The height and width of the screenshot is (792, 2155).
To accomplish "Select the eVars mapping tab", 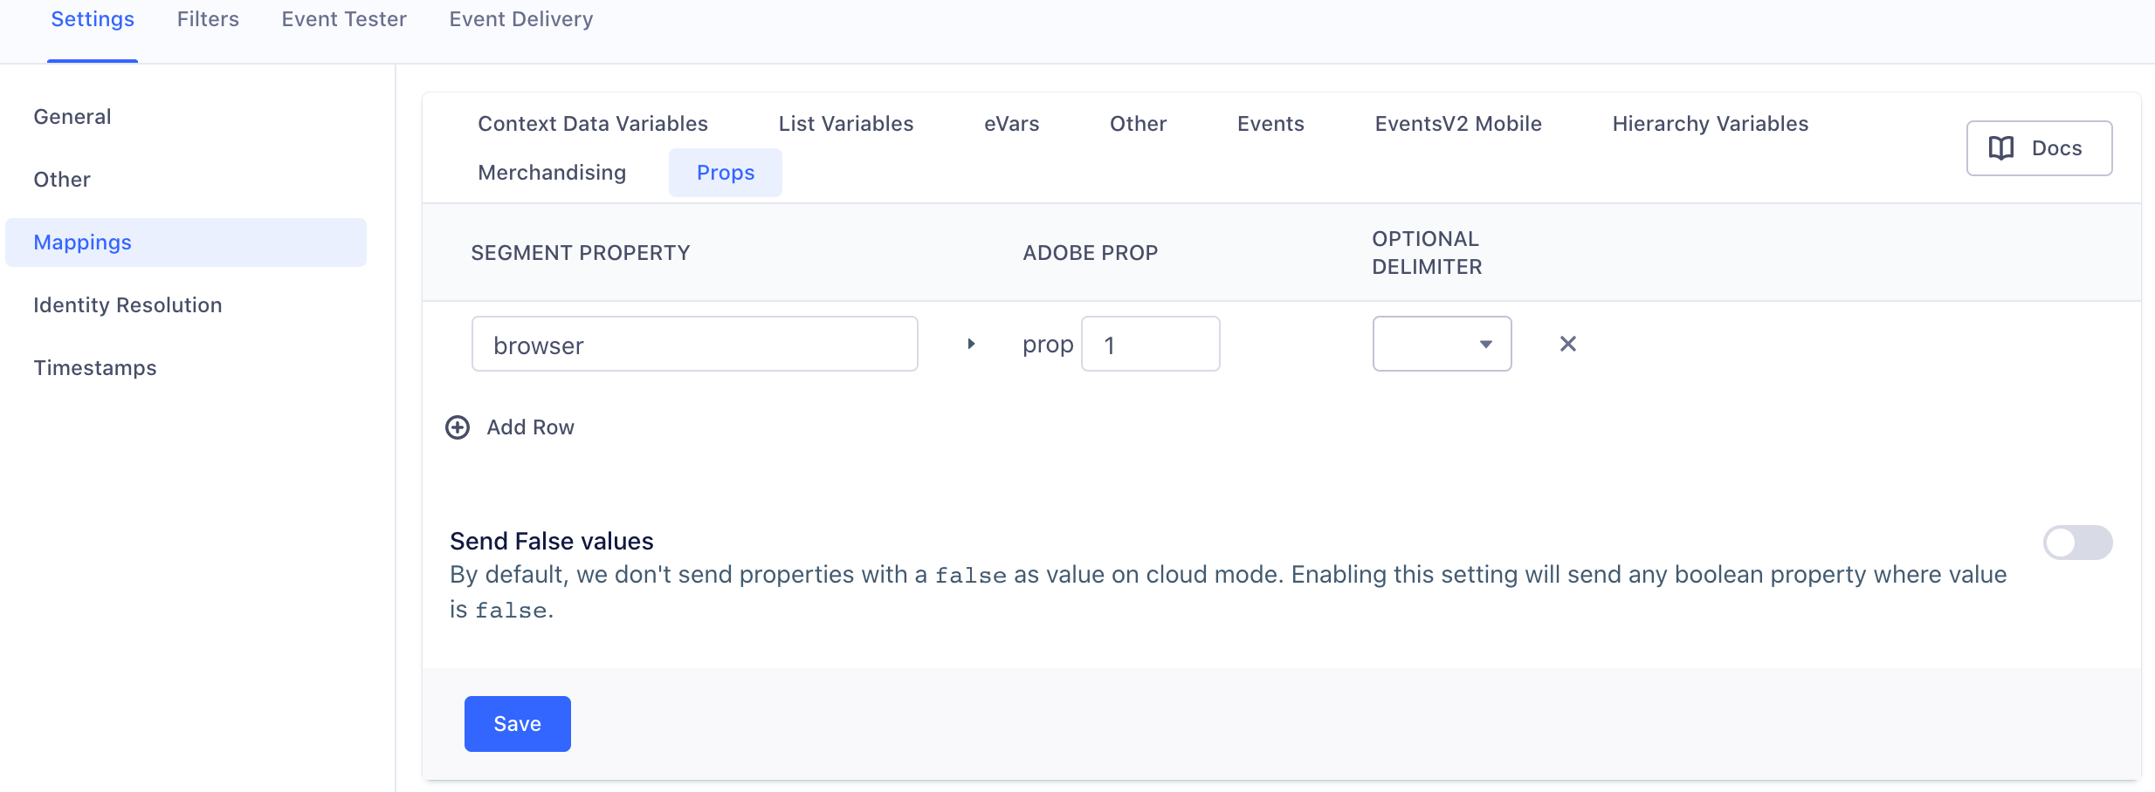I will point(1011,123).
